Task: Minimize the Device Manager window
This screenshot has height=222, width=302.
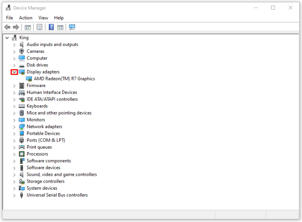Action: (256, 8)
